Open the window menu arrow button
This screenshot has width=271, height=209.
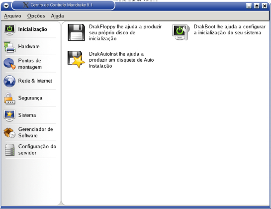coord(6,5)
